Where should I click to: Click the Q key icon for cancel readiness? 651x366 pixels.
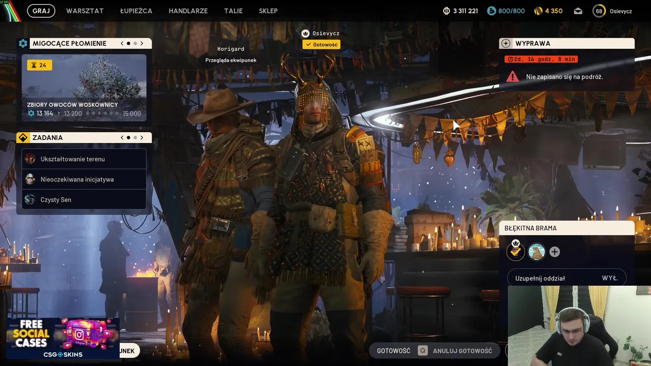click(423, 351)
